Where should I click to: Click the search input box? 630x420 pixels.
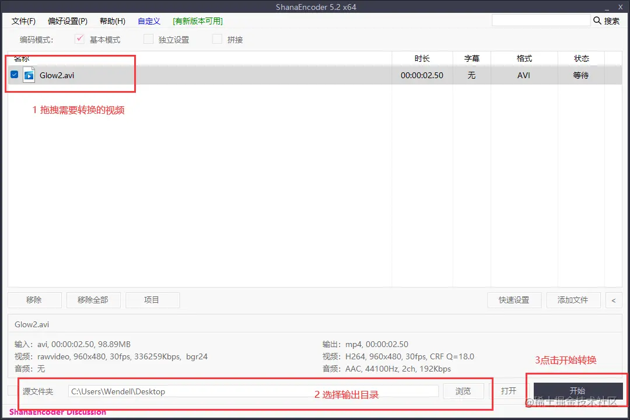coord(541,20)
